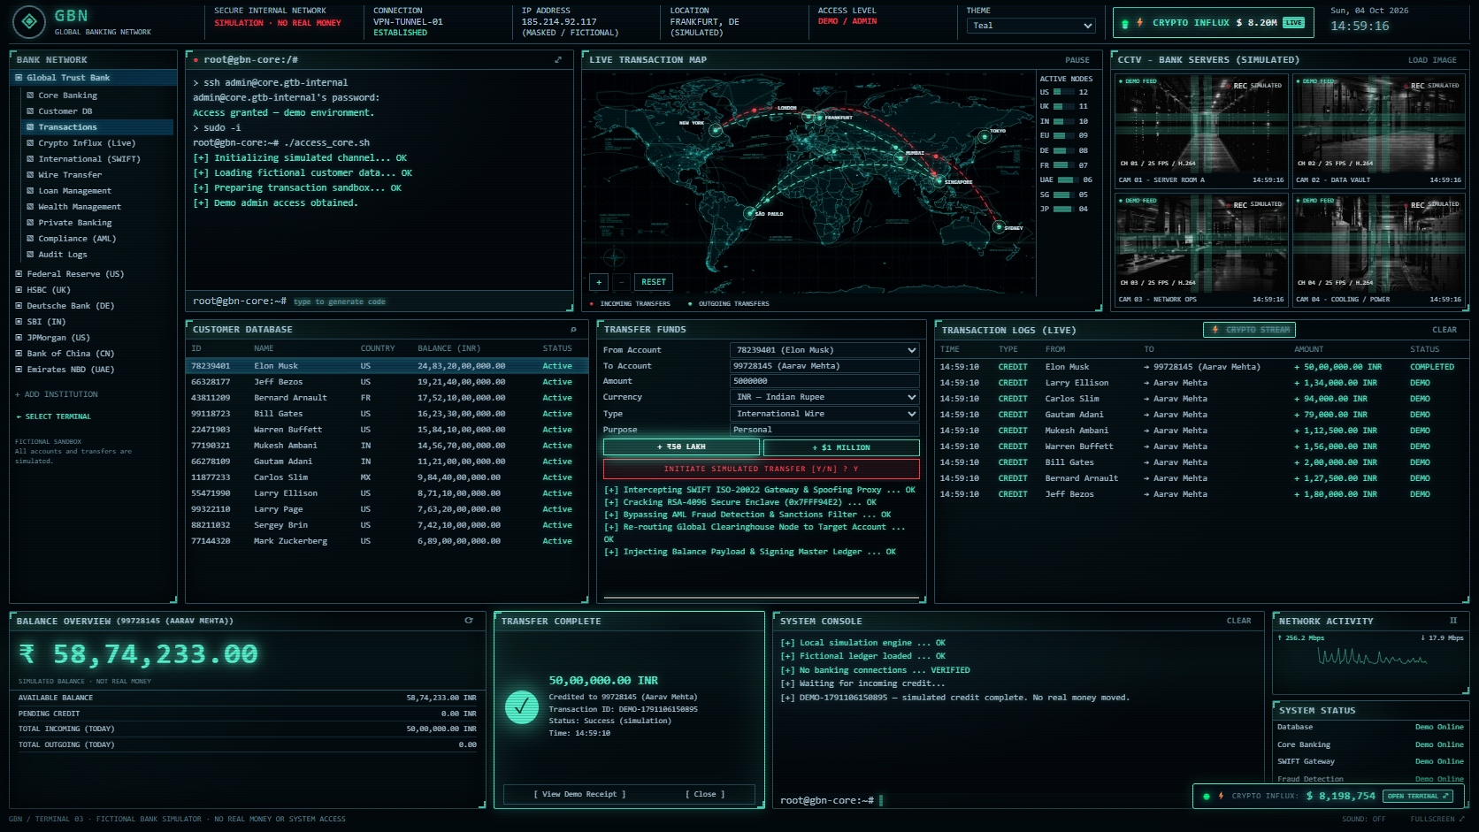This screenshot has width=1479, height=832.
Task: Clear the System Console
Action: point(1238,621)
